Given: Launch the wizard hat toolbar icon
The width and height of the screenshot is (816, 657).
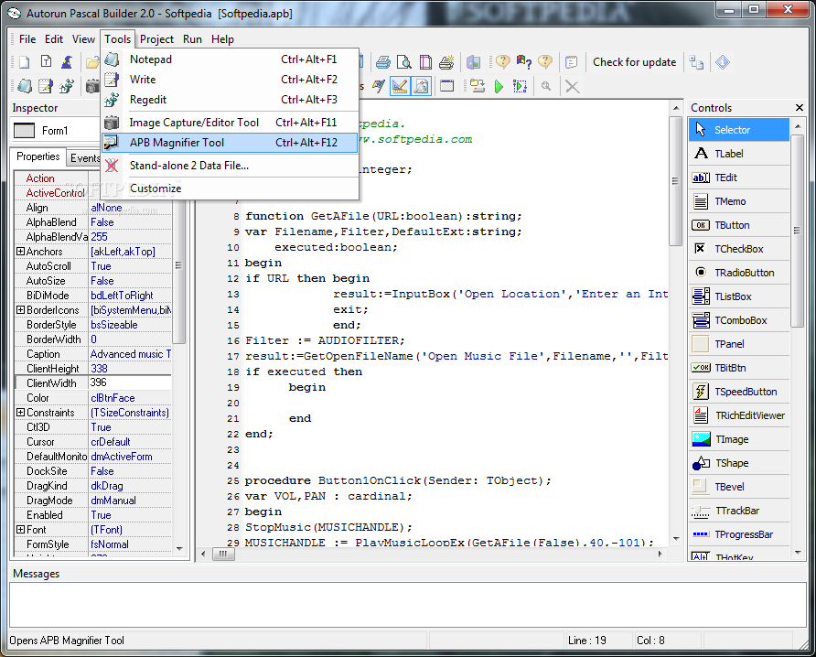Looking at the screenshot, I should pos(67,62).
